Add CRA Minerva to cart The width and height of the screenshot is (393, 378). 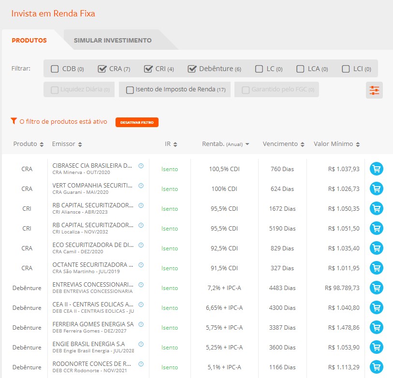click(376, 169)
